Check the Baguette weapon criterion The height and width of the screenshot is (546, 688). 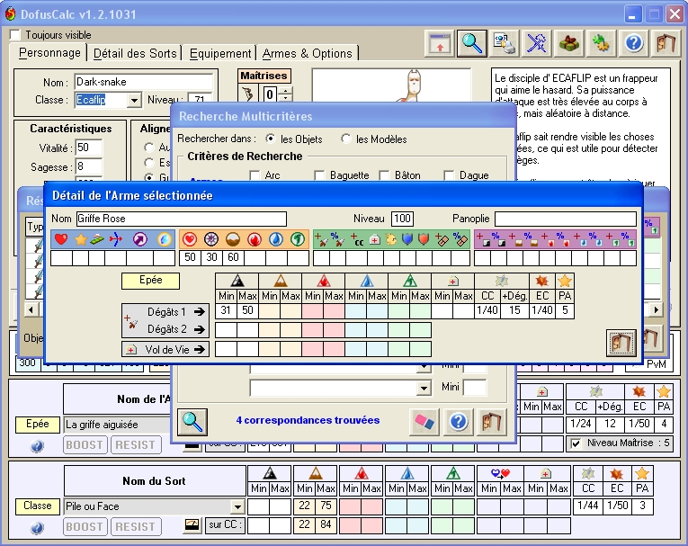[x=319, y=175]
